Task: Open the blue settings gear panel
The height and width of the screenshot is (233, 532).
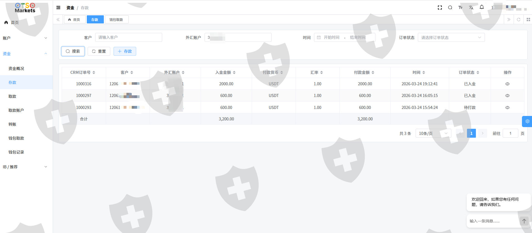Action: coord(527,121)
